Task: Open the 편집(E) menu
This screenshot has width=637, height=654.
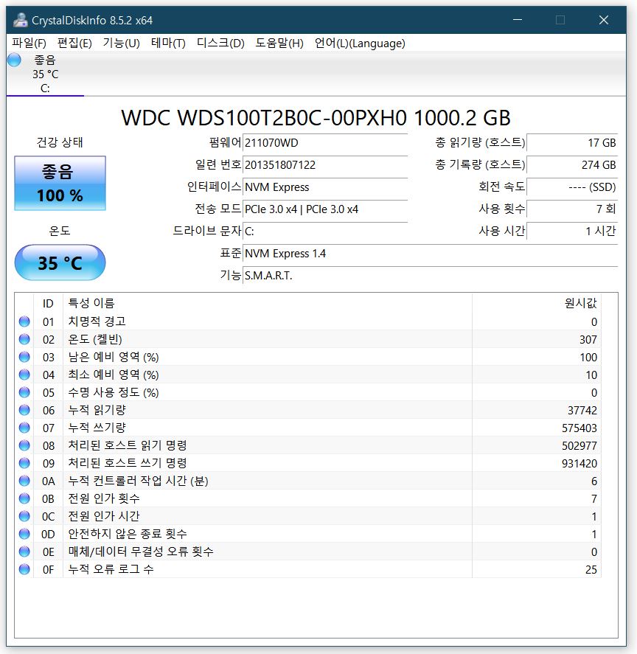Action: click(74, 43)
